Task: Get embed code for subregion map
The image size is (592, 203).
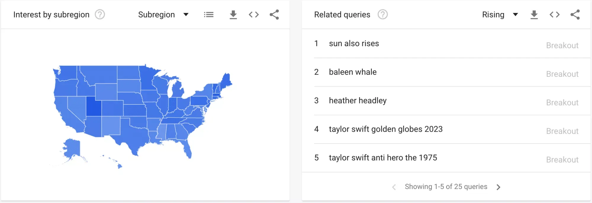Action: click(254, 14)
